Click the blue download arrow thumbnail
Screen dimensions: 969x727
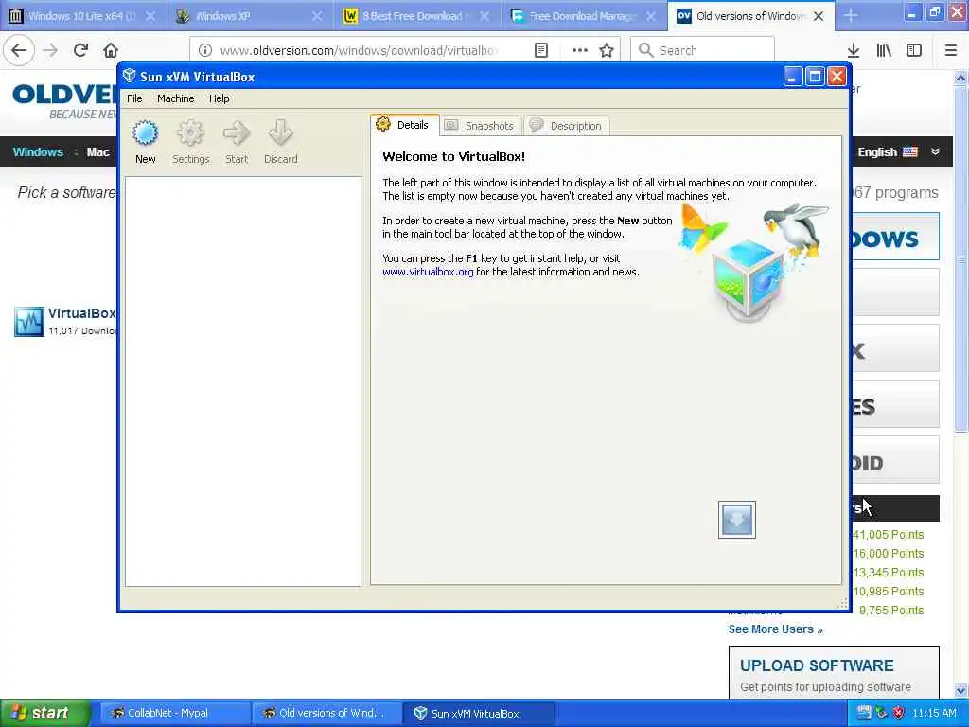[736, 520]
